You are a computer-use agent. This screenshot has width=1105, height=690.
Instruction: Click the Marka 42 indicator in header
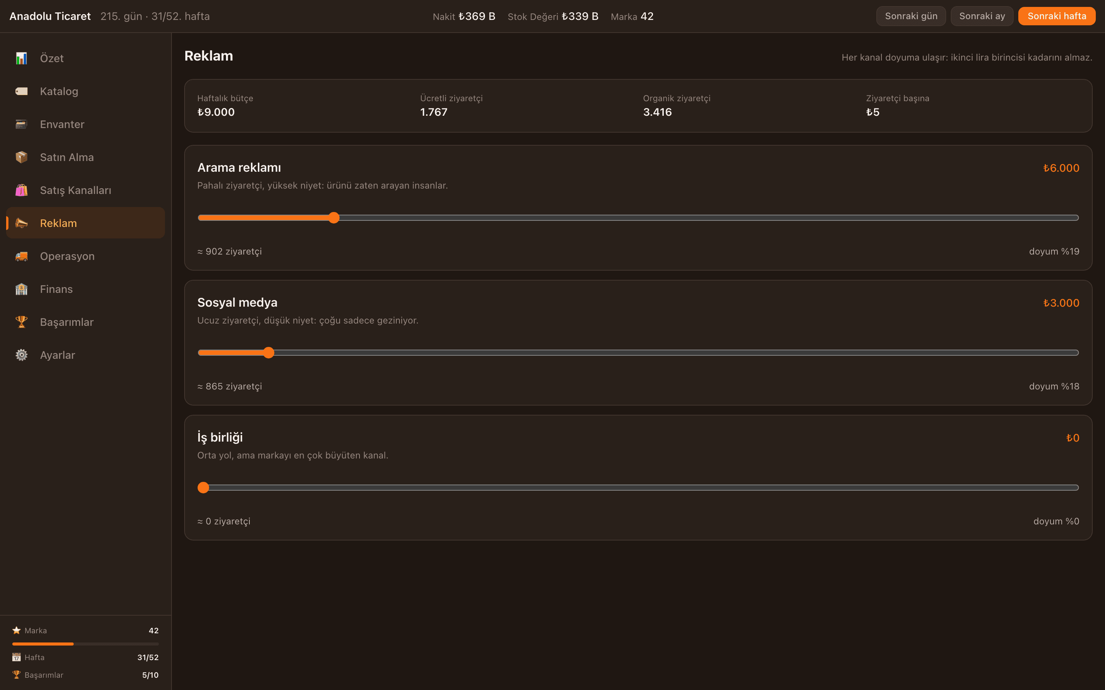point(632,16)
